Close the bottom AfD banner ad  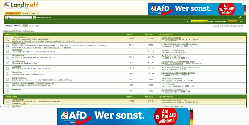click(x=191, y=109)
